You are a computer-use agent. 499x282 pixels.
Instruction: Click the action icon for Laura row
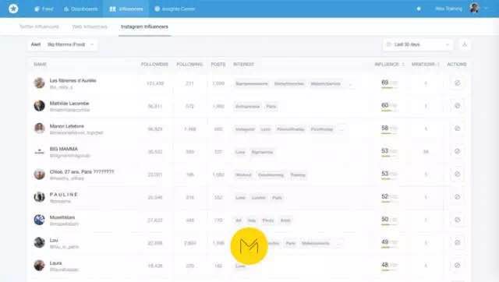(x=458, y=266)
